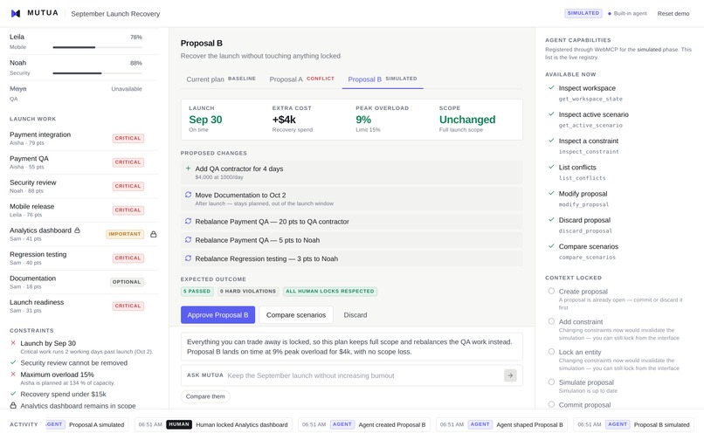Click Noah's 88% load bar
This screenshot has width=704, height=440.
click(98, 72)
